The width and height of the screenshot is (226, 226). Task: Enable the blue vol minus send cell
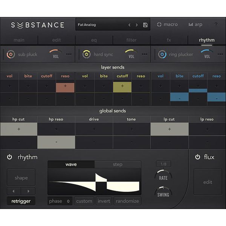click(160, 99)
